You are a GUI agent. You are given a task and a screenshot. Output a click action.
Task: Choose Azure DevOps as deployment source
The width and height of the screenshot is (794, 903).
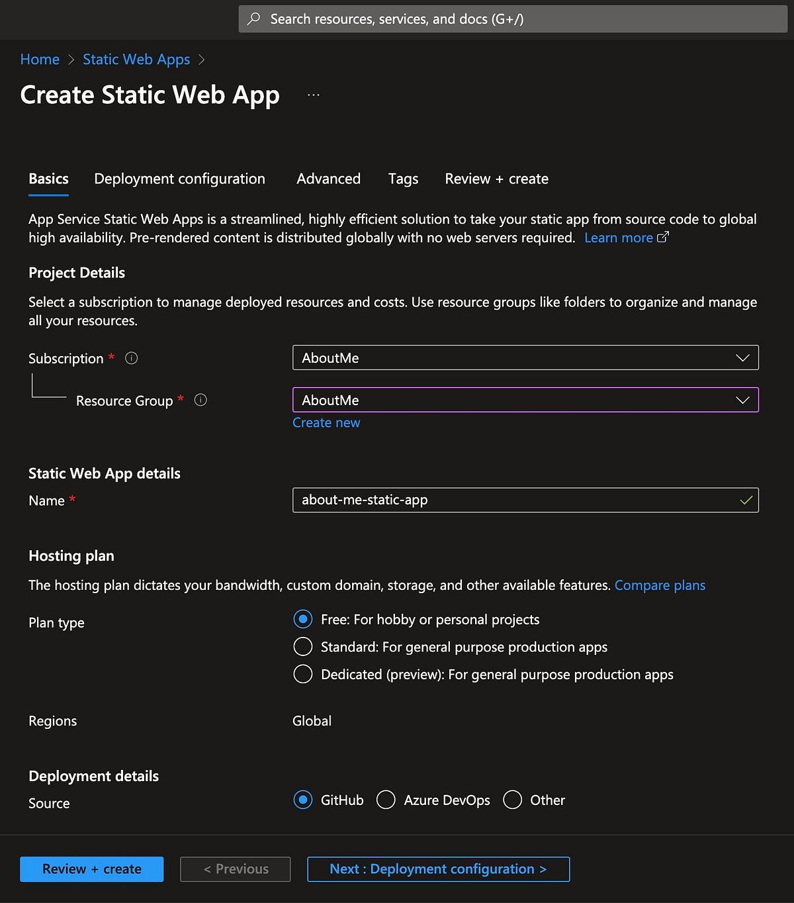click(x=386, y=800)
